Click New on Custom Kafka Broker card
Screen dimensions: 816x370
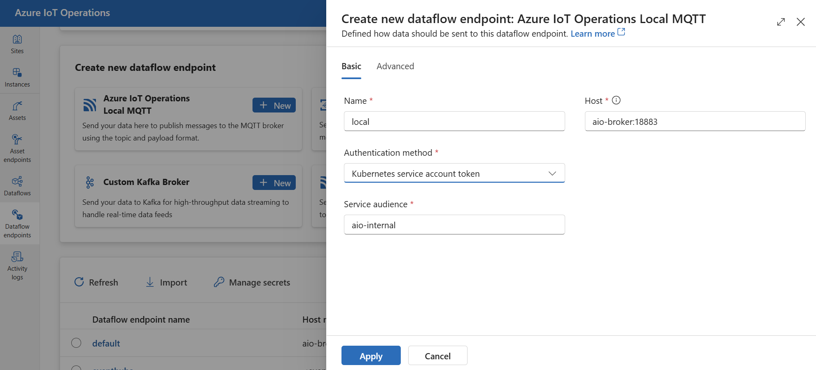point(274,183)
